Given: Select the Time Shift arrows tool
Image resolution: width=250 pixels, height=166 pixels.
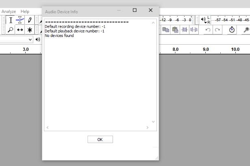Looking at the screenshot, I should click(x=20, y=30).
